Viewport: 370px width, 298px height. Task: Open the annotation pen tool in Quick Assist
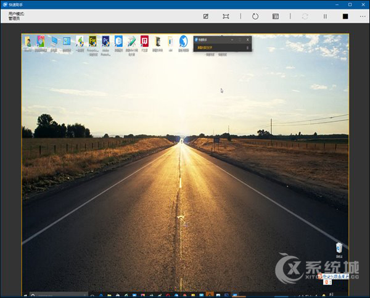205,16
